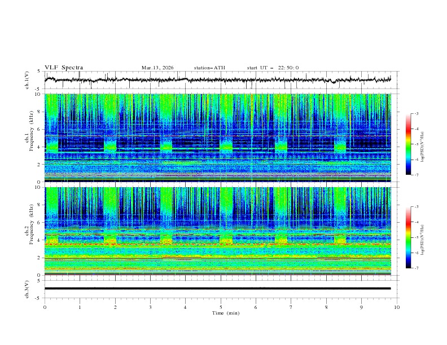Click the ch.1 spectrogram color bar
Screen dimensions: 447x345
pos(408,144)
